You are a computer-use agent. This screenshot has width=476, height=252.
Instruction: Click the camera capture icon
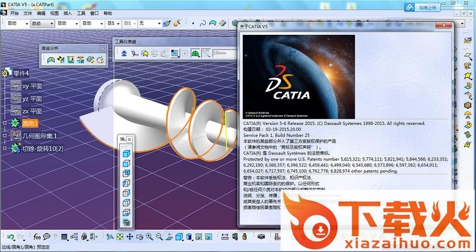point(260,237)
